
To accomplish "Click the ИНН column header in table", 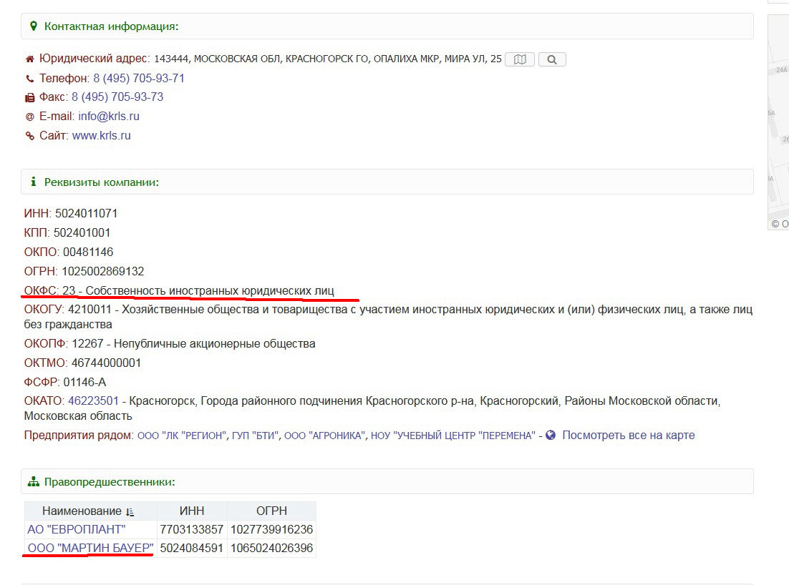I will 192,511.
